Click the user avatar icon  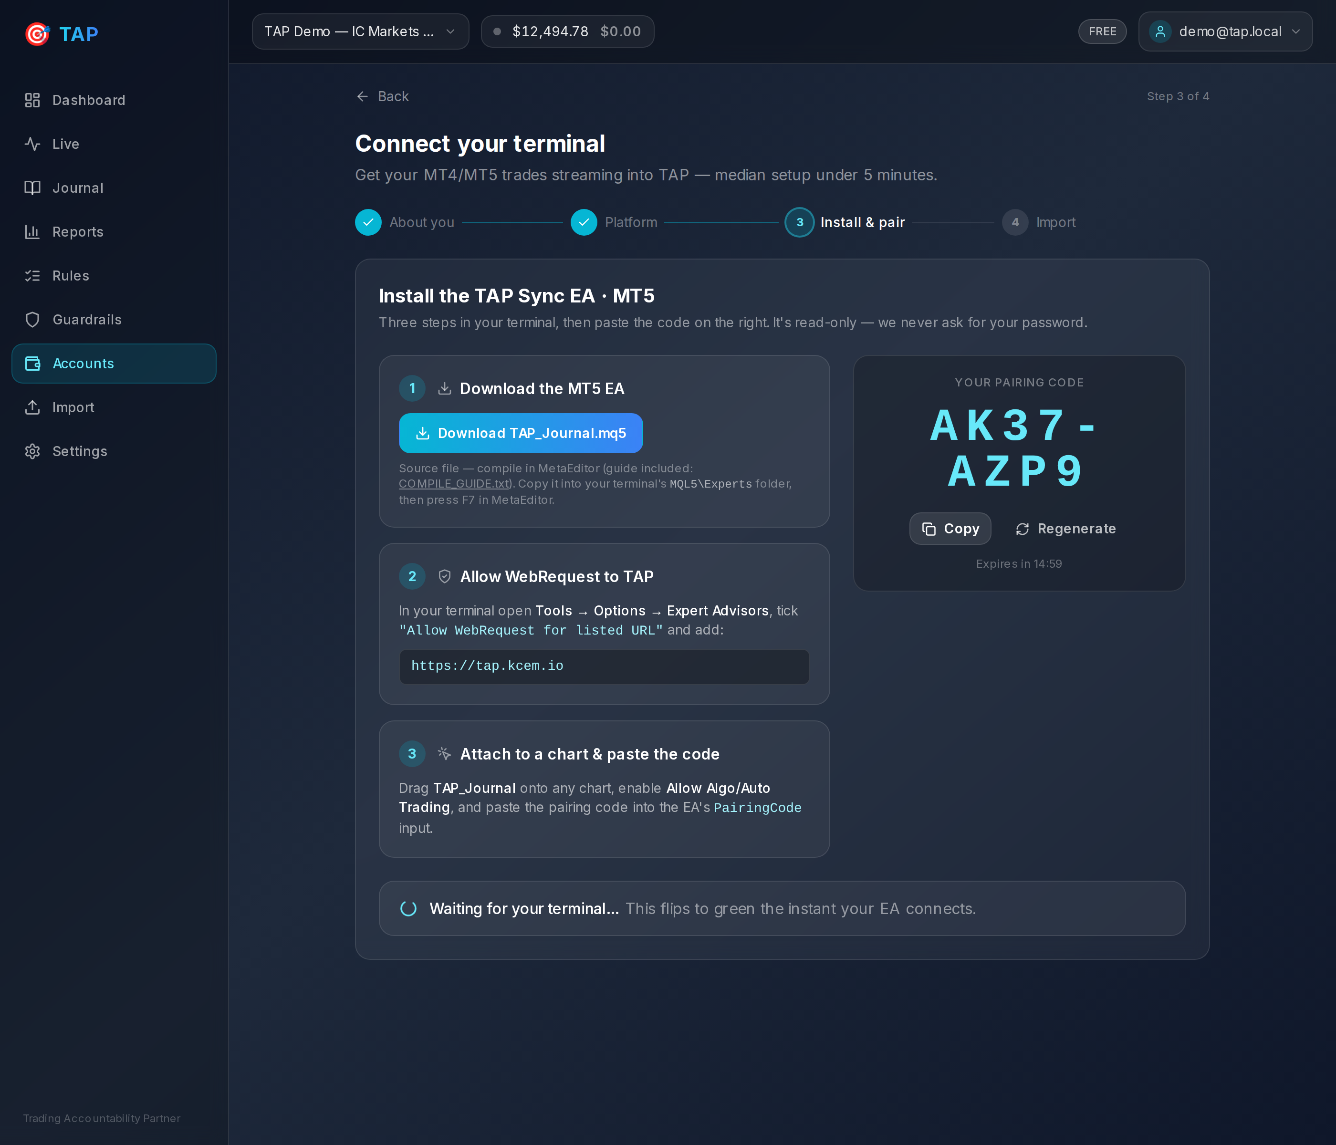coord(1160,31)
